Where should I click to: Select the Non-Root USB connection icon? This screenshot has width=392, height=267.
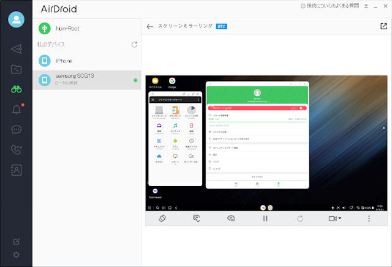pyautogui.click(x=45, y=29)
